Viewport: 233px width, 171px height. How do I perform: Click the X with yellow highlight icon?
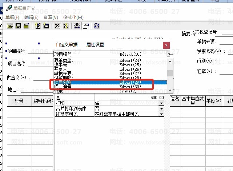(65, 26)
